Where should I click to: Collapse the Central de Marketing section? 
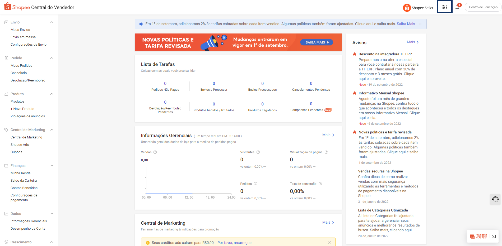[x=52, y=130]
